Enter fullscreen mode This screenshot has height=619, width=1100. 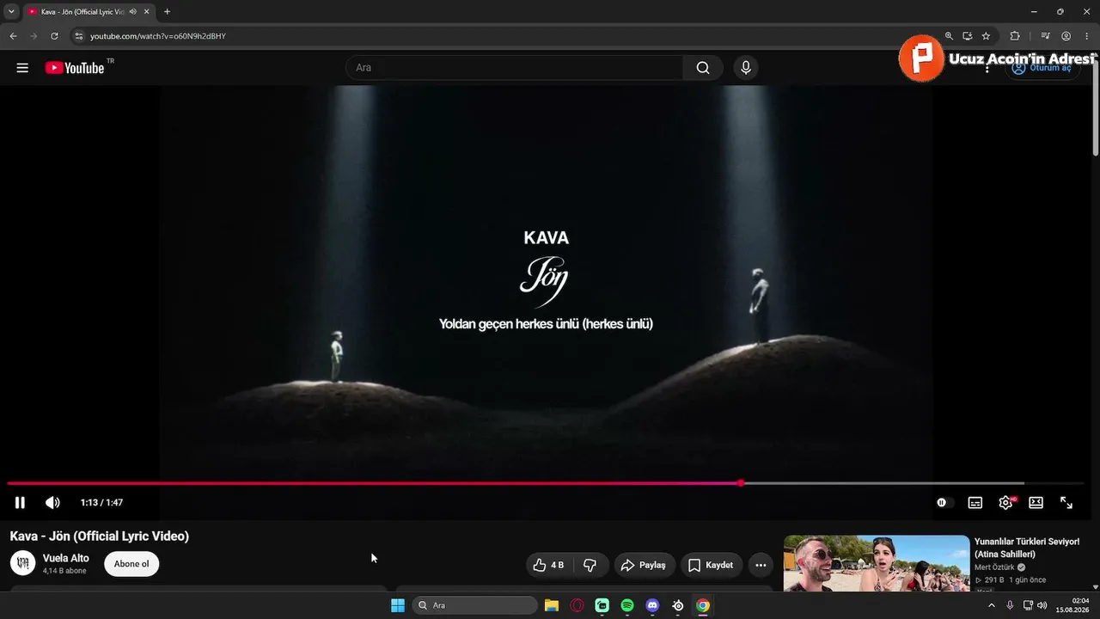1066,502
